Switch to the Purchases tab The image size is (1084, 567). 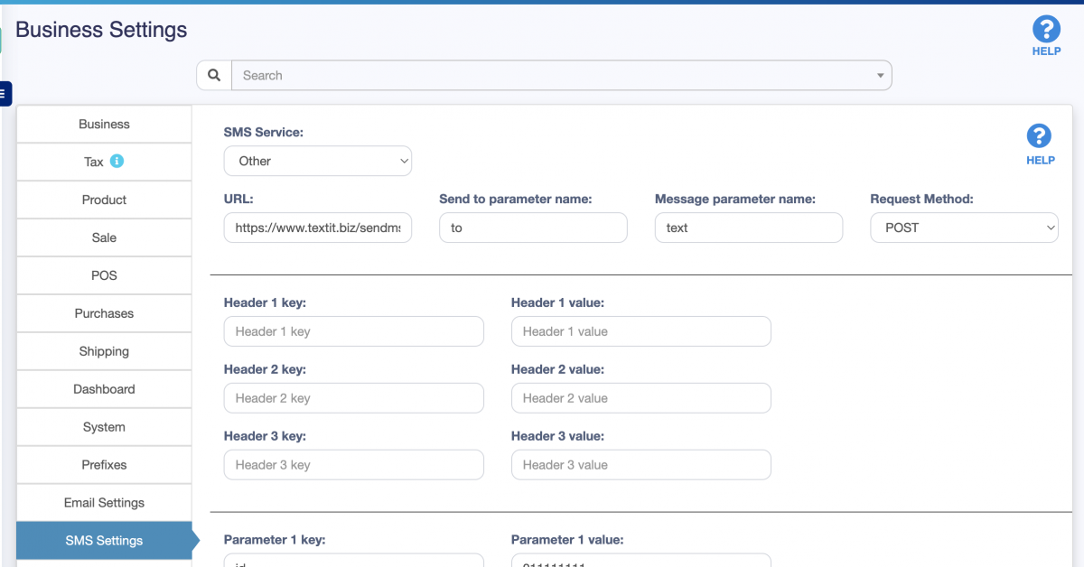[x=104, y=314]
